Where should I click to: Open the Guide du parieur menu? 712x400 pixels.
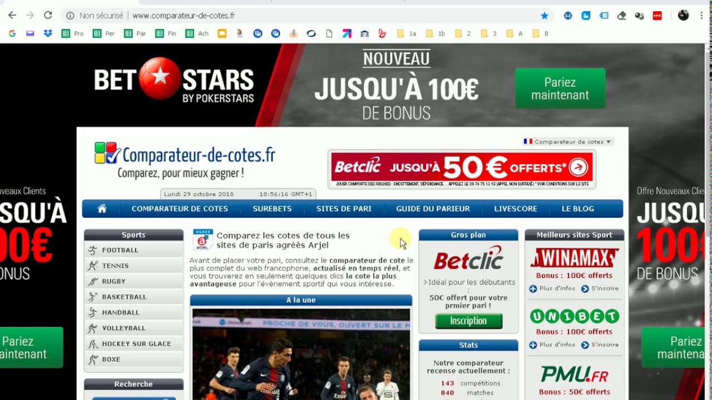[433, 208]
